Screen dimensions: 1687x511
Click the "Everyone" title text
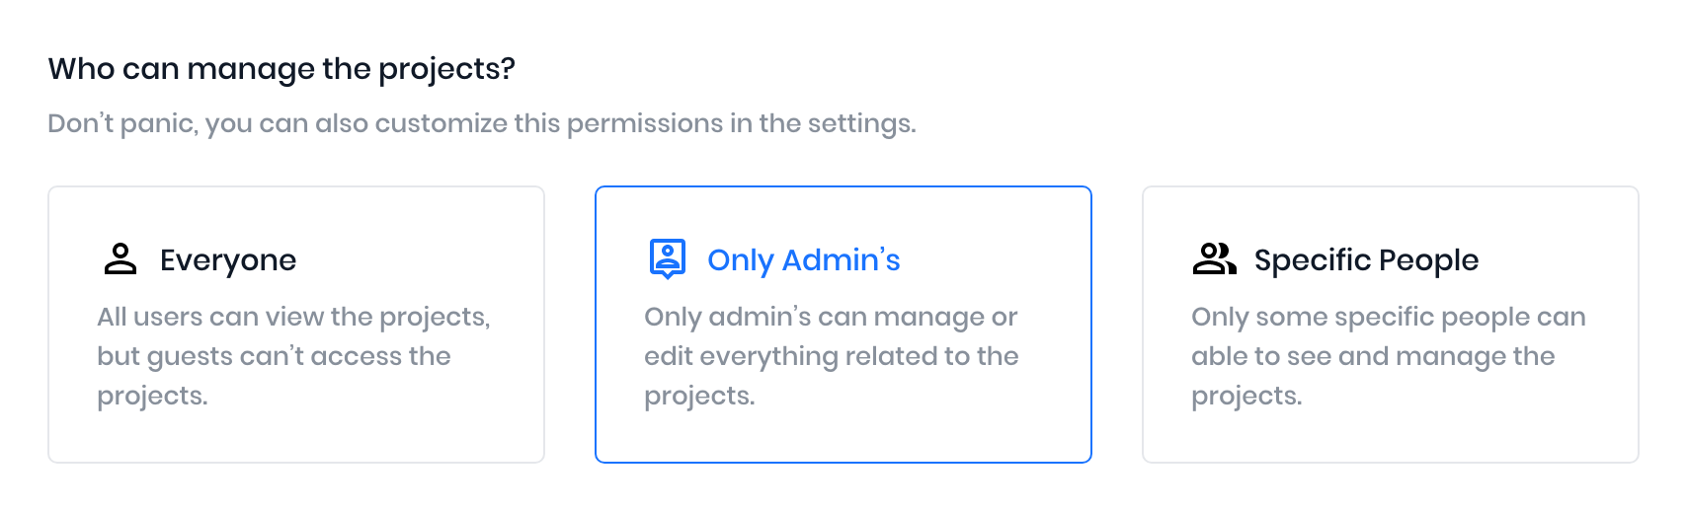pyautogui.click(x=228, y=260)
